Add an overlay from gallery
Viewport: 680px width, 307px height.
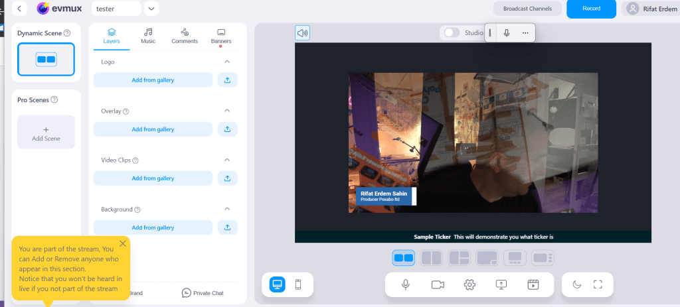[153, 129]
